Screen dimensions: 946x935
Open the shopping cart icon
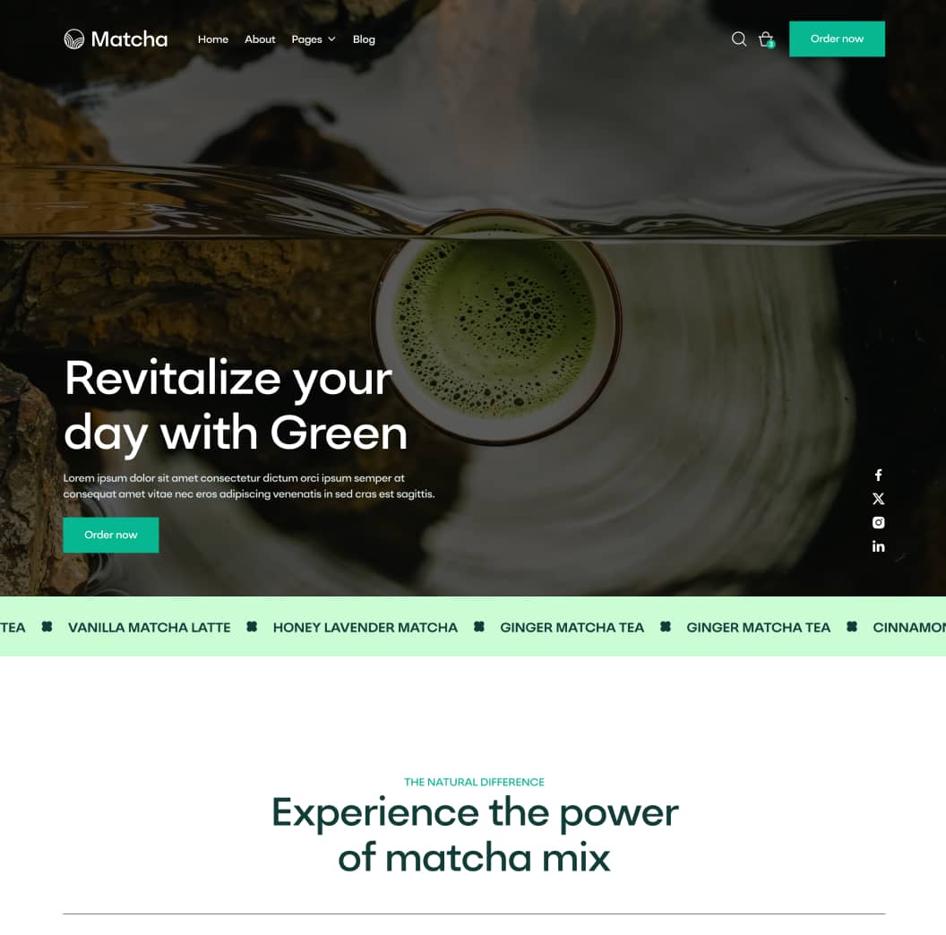tap(766, 39)
